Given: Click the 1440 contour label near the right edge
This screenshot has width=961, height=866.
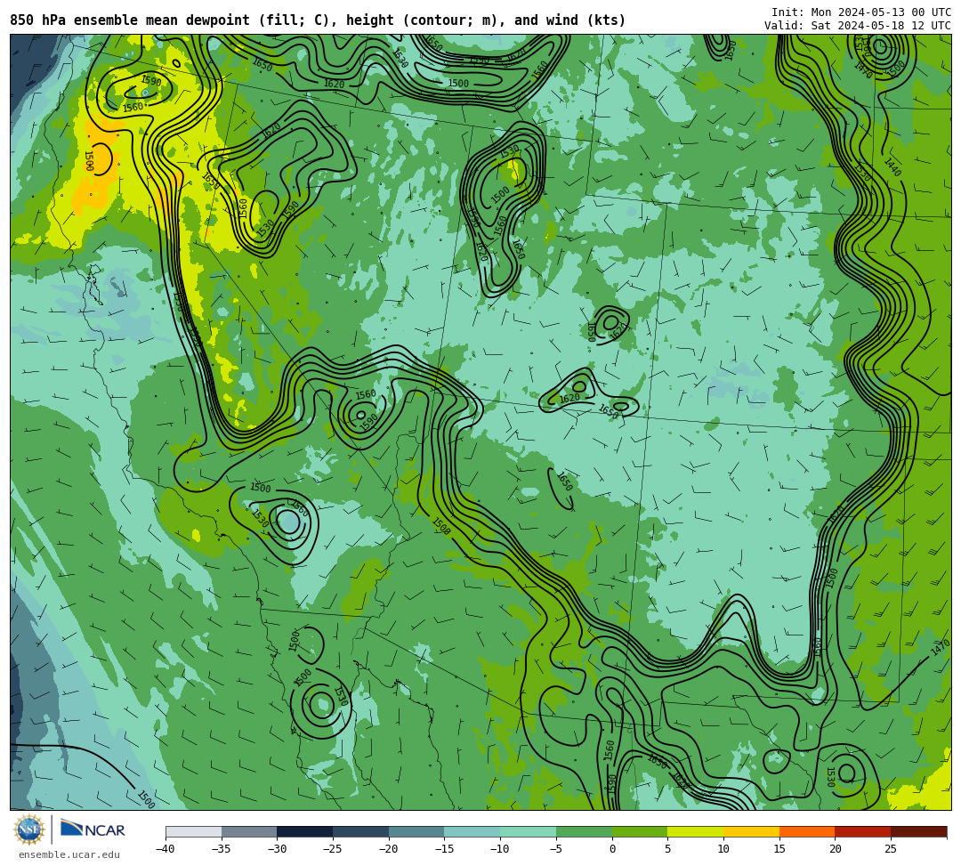Looking at the screenshot, I should click(892, 167).
